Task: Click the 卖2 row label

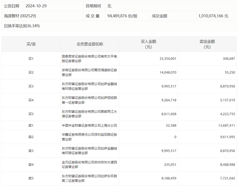Action: click(31, 137)
